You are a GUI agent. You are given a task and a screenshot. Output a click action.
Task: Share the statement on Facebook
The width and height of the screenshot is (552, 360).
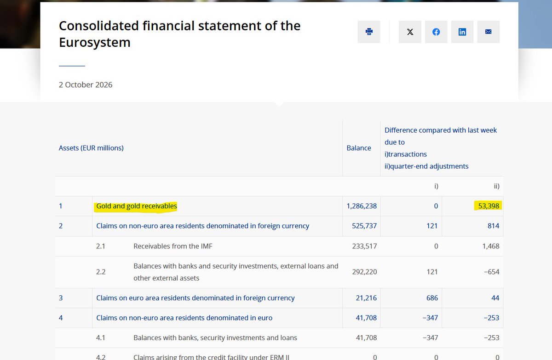[436, 32]
